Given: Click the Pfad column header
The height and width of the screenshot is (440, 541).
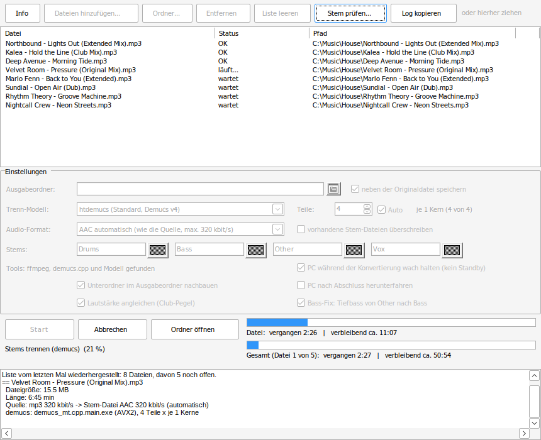Looking at the screenshot, I should pyautogui.click(x=412, y=33).
